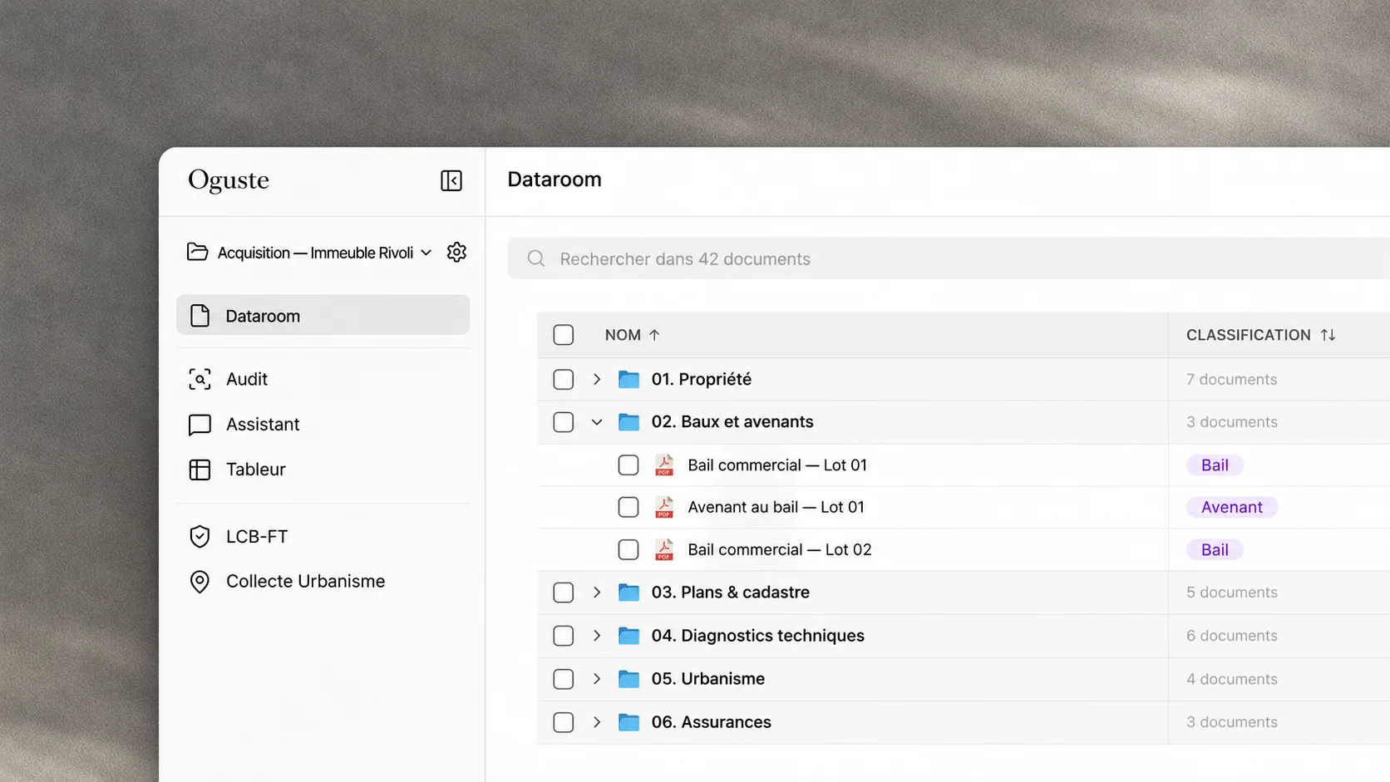Click the 03. Plans & cadastre folder icon

click(x=629, y=593)
